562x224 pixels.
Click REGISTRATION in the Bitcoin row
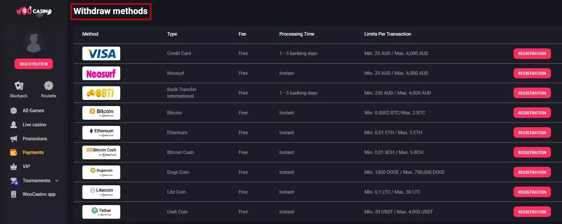pyautogui.click(x=532, y=113)
